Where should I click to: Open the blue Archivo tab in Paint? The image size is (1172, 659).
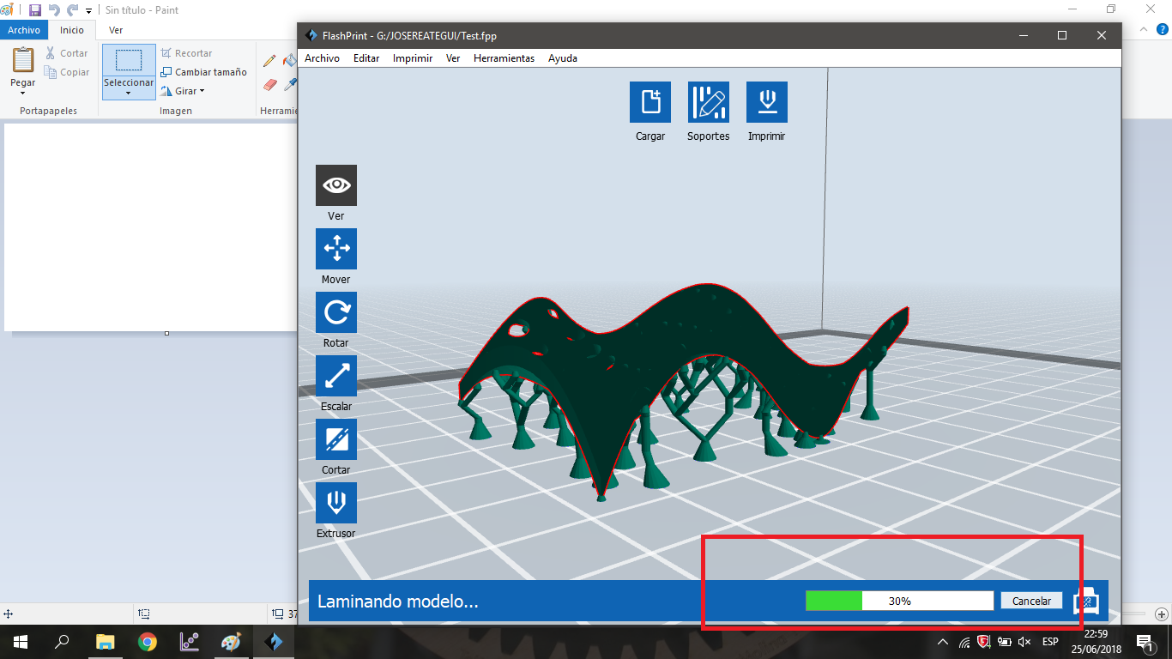click(24, 30)
